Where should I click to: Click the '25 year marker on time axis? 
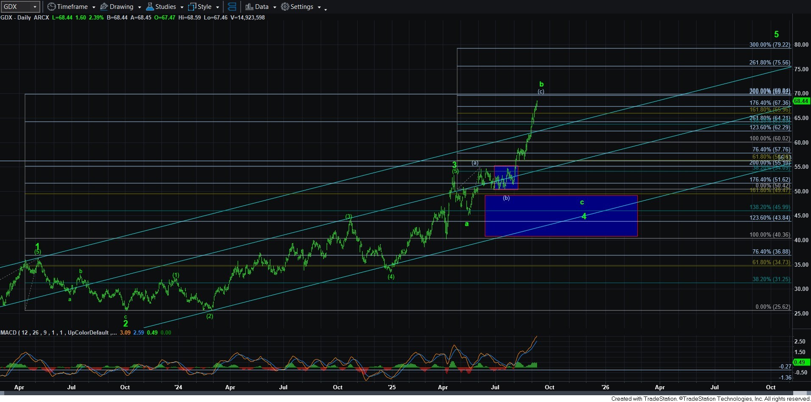tap(392, 387)
